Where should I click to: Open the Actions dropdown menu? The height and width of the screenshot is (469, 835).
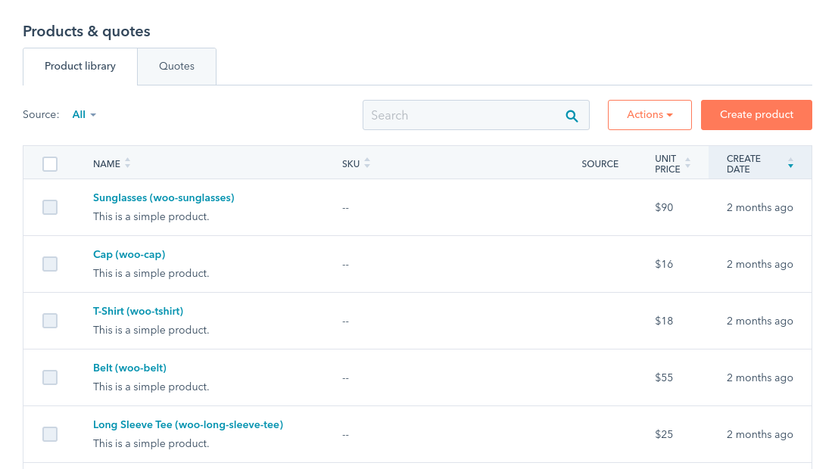pos(650,114)
